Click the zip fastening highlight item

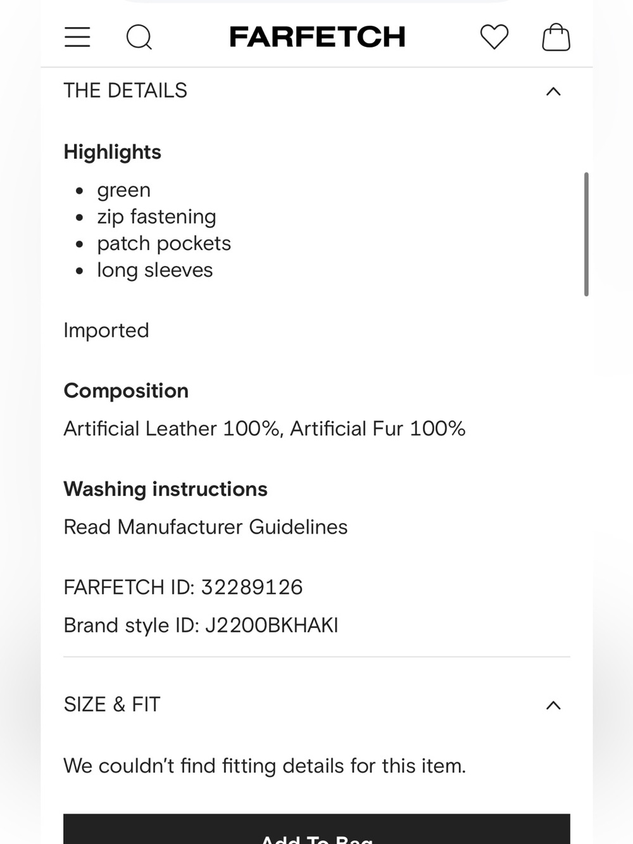click(156, 217)
